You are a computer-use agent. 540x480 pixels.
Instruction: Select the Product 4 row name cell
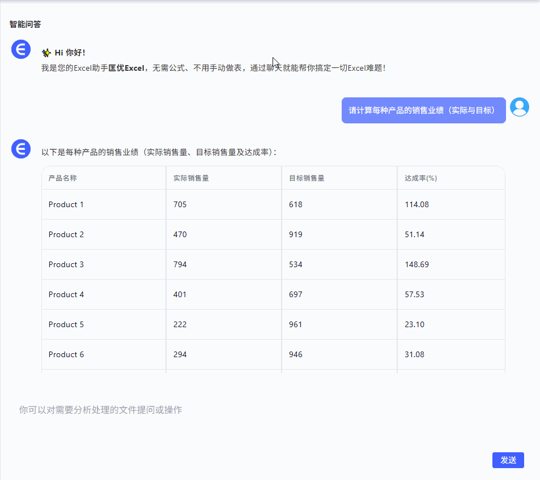[x=66, y=294]
